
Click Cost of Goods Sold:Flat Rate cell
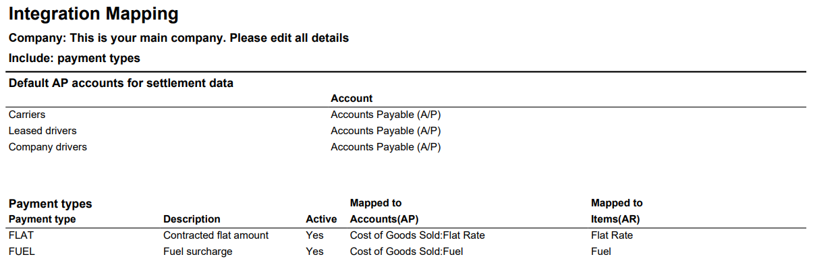(417, 235)
